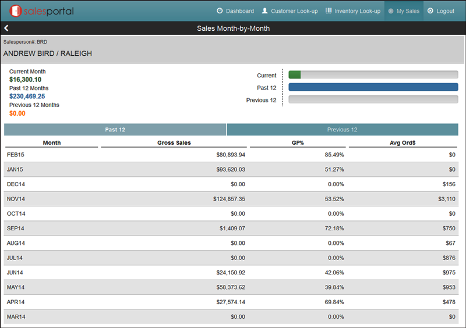The height and width of the screenshot is (328, 466).
Task: Open the Dashboard menu item
Action: click(239, 11)
